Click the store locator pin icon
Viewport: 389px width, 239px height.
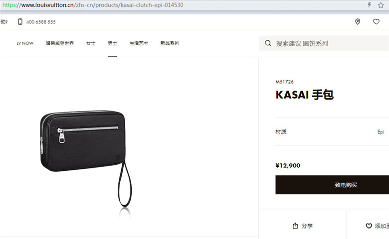(x=358, y=22)
